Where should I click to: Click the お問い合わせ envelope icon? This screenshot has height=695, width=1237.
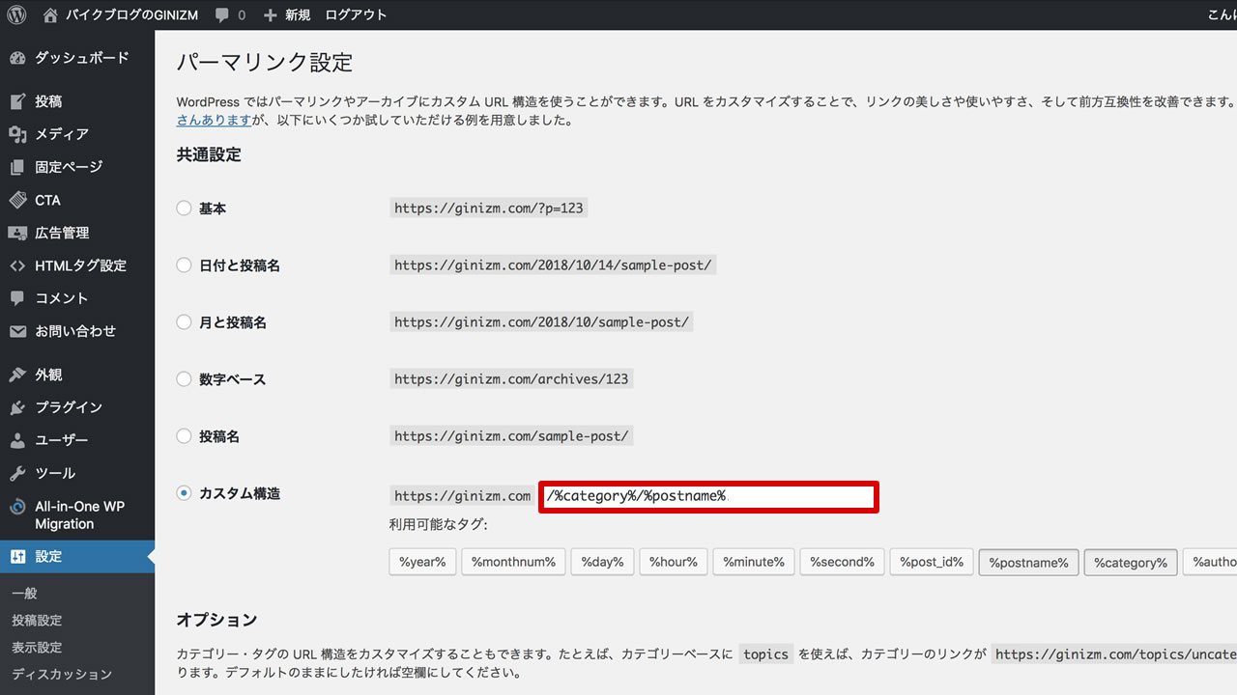coord(17,331)
